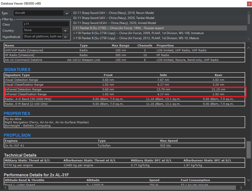Screen dimensions: 252x191
Task: Pick J-11B Flanker B 2009 WS-10B Immature
Action: click(x=138, y=33)
